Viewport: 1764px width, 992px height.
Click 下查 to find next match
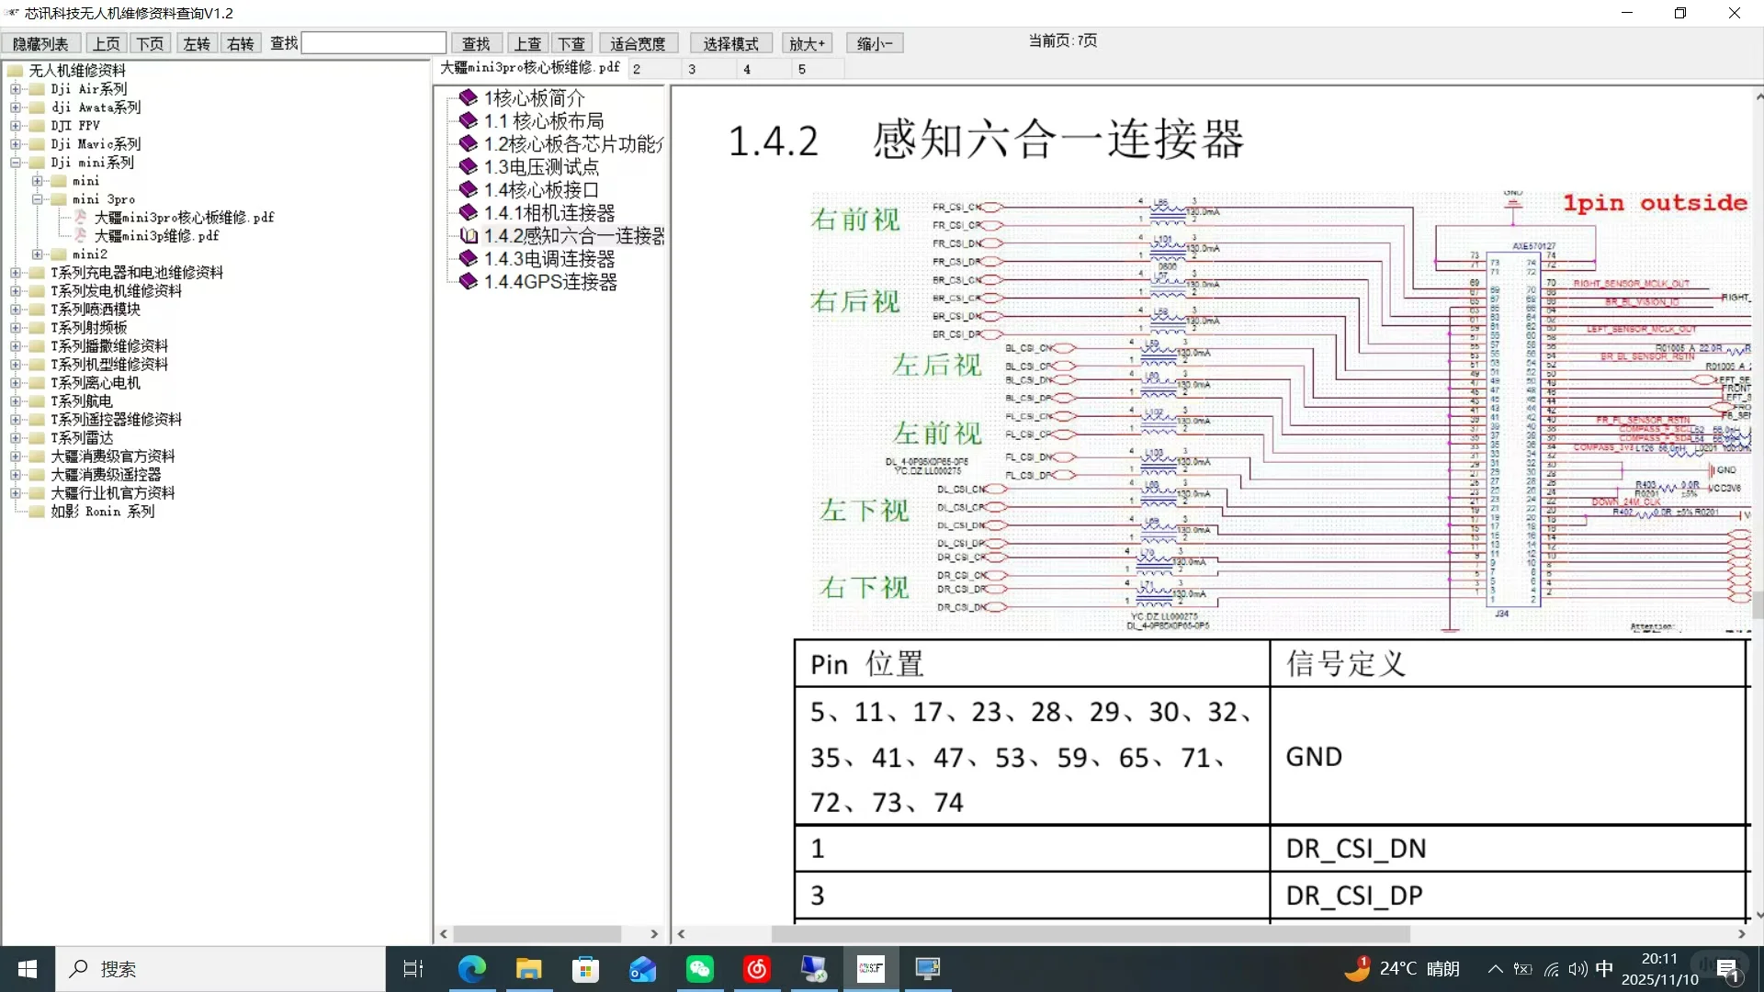[571, 42]
